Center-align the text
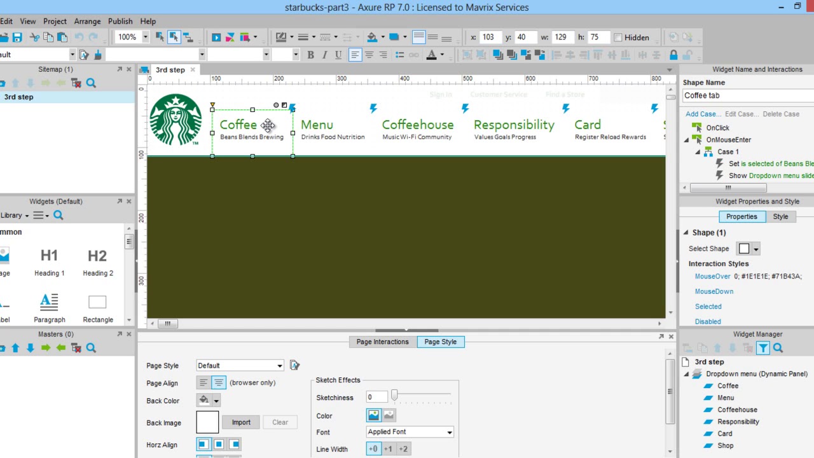814x458 pixels. tap(369, 55)
